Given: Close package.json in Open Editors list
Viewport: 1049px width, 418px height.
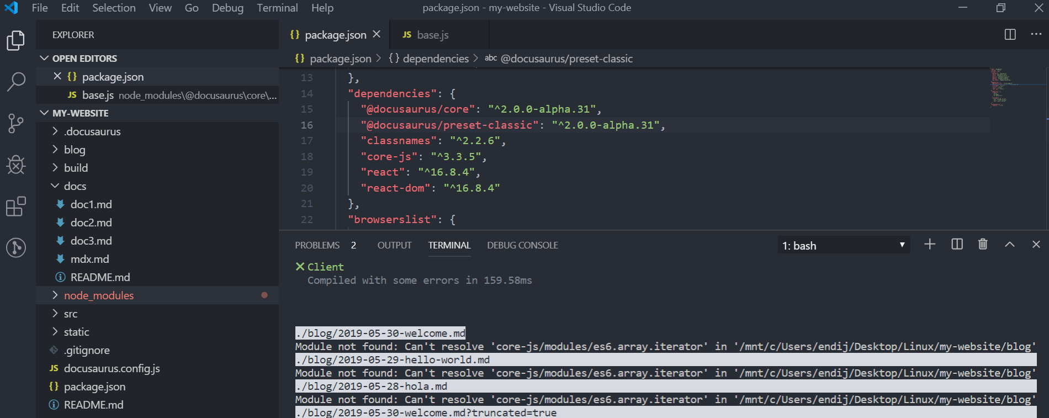Looking at the screenshot, I should click(57, 76).
